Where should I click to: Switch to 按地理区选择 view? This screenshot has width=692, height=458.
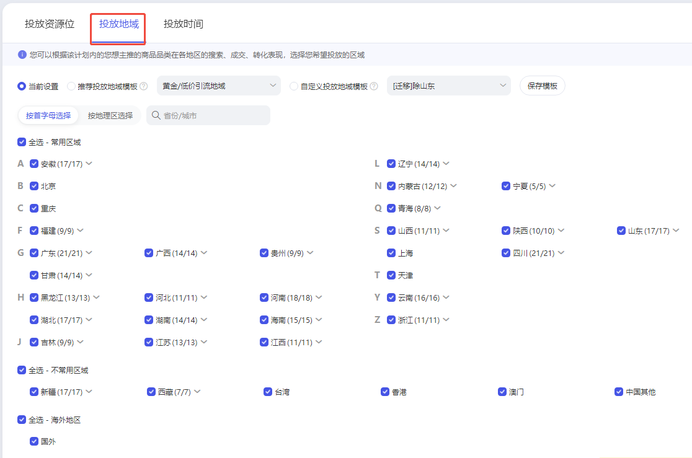[x=110, y=115]
